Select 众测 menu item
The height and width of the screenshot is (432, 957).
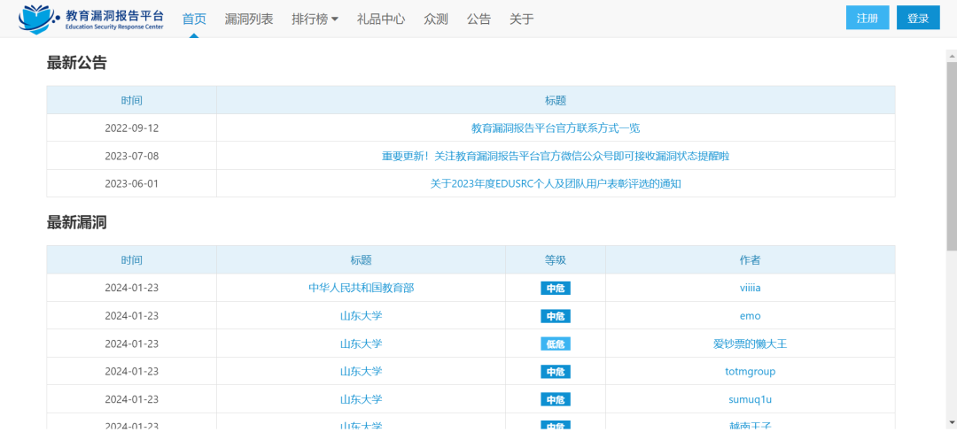coord(436,19)
